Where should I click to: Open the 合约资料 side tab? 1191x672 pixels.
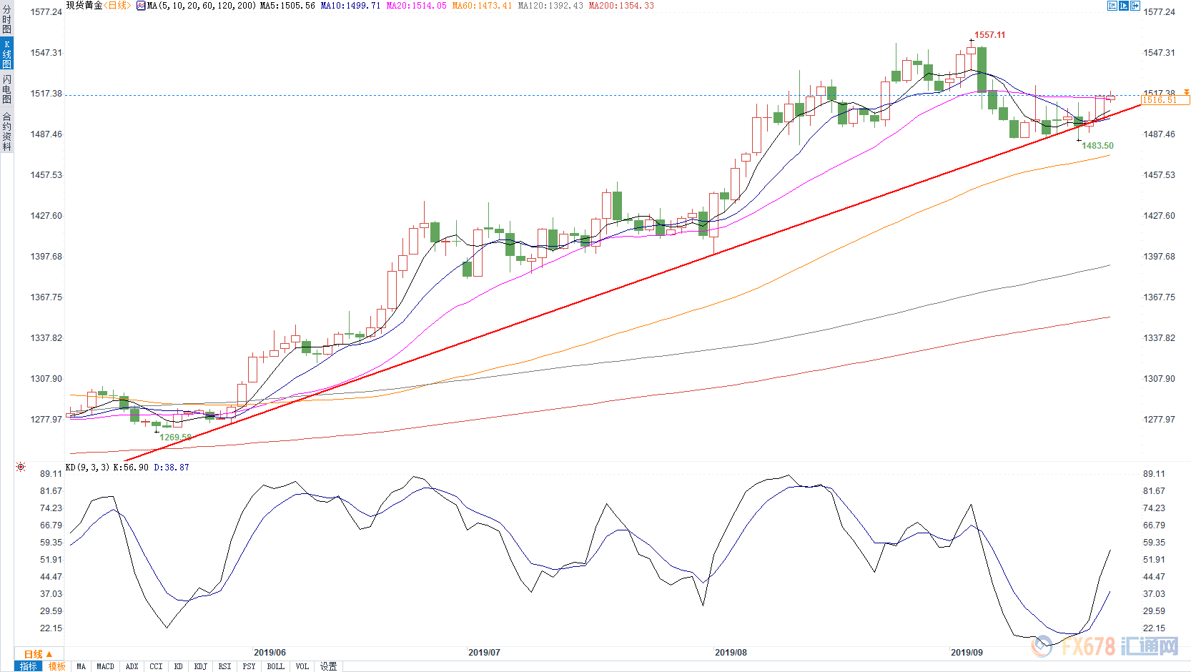[x=6, y=132]
